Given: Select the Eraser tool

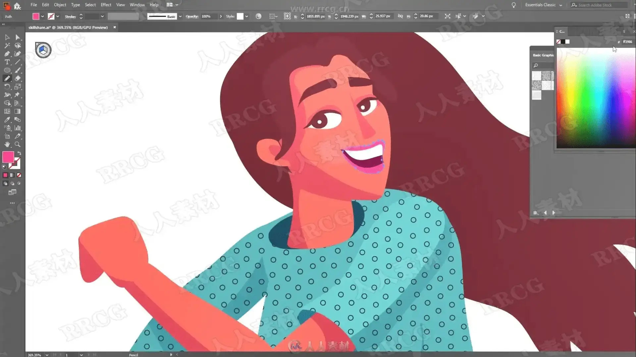Looking at the screenshot, I should [18, 78].
